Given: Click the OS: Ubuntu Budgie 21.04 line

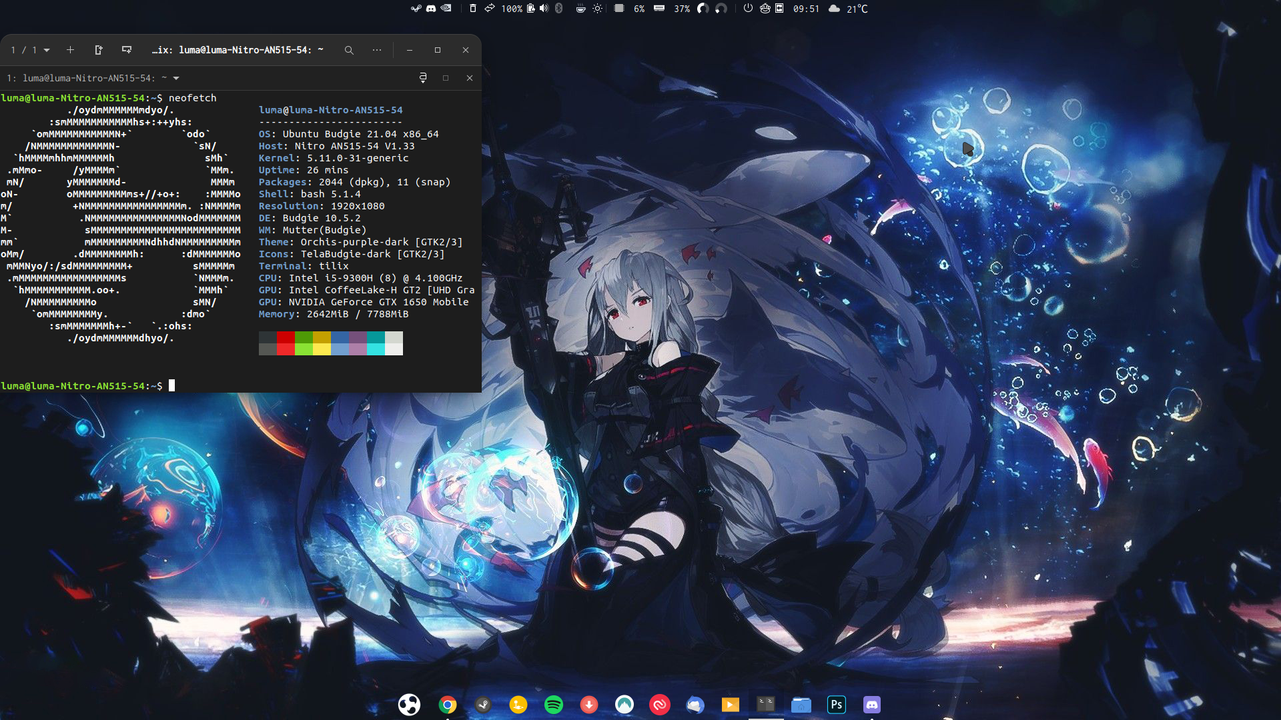Looking at the screenshot, I should pyautogui.click(x=349, y=134).
